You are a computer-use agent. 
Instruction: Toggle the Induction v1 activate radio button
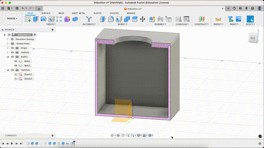coord(35,35)
